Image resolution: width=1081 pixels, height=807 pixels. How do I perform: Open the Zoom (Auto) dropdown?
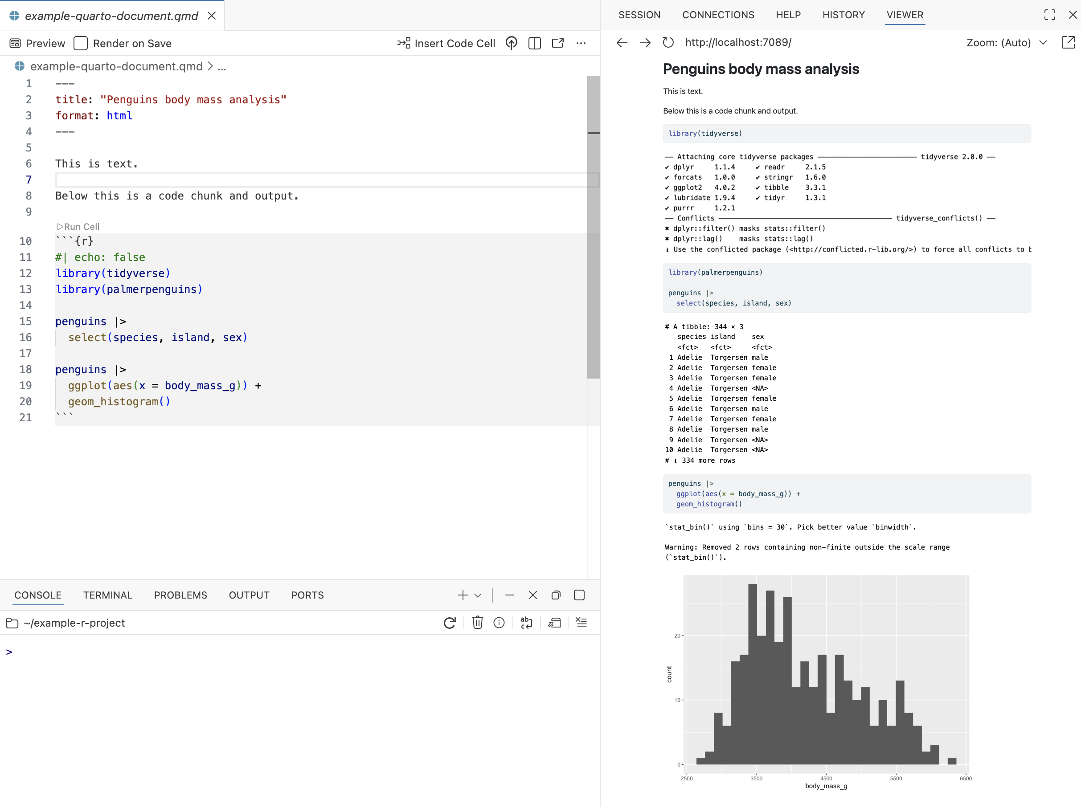coord(1007,42)
